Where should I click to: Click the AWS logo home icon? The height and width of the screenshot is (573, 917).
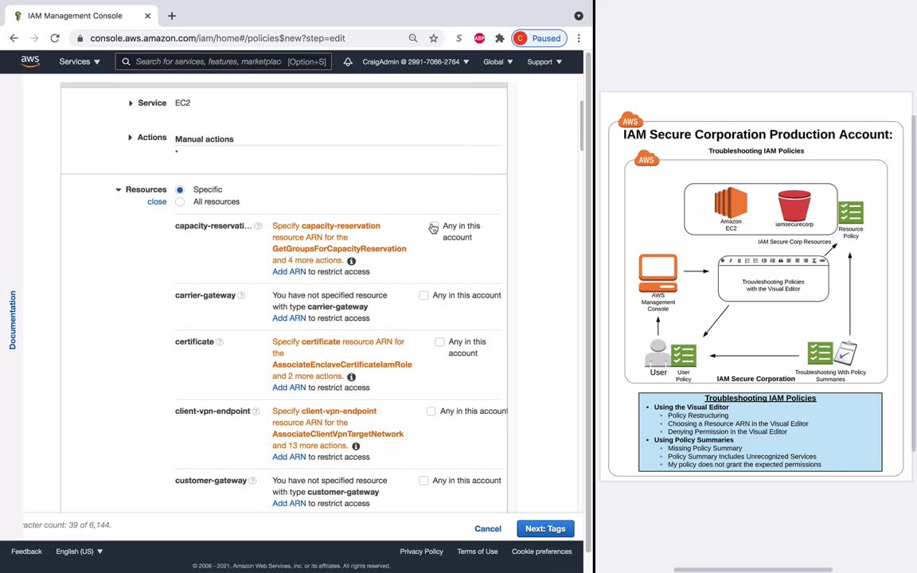pyautogui.click(x=29, y=61)
